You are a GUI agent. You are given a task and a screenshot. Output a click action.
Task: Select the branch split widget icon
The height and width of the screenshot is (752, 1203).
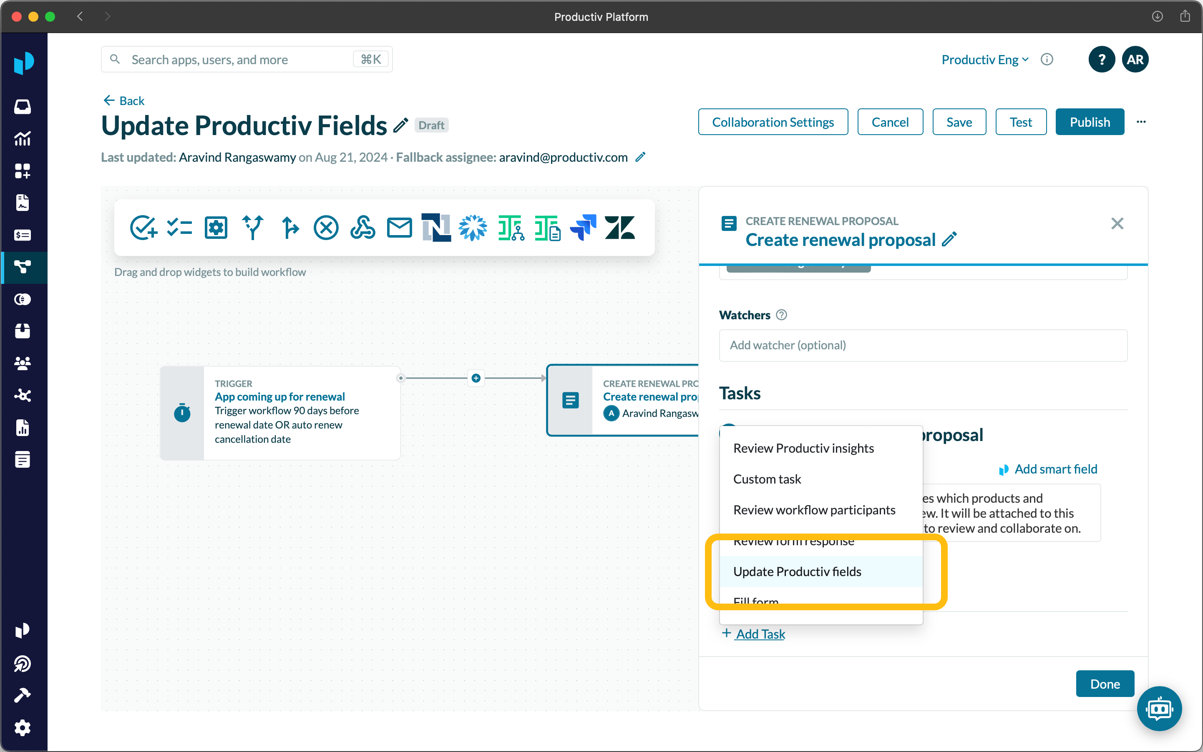(252, 228)
